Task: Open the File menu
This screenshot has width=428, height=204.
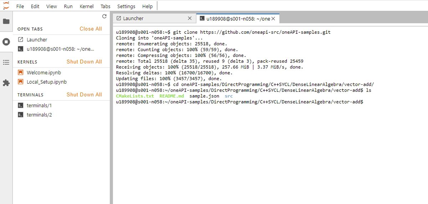Action: point(20,6)
